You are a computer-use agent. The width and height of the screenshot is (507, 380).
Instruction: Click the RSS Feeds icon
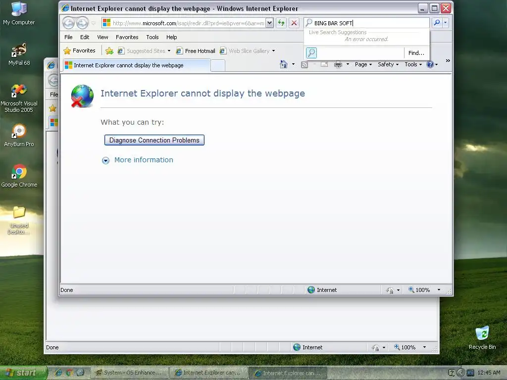[x=304, y=65]
